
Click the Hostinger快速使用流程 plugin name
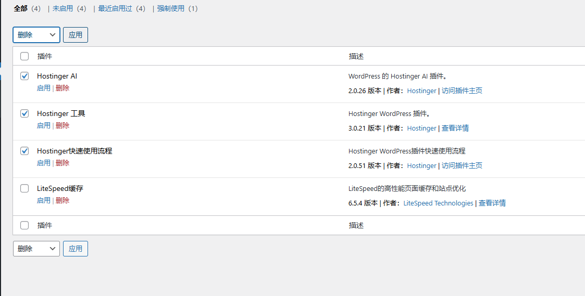[x=74, y=151]
